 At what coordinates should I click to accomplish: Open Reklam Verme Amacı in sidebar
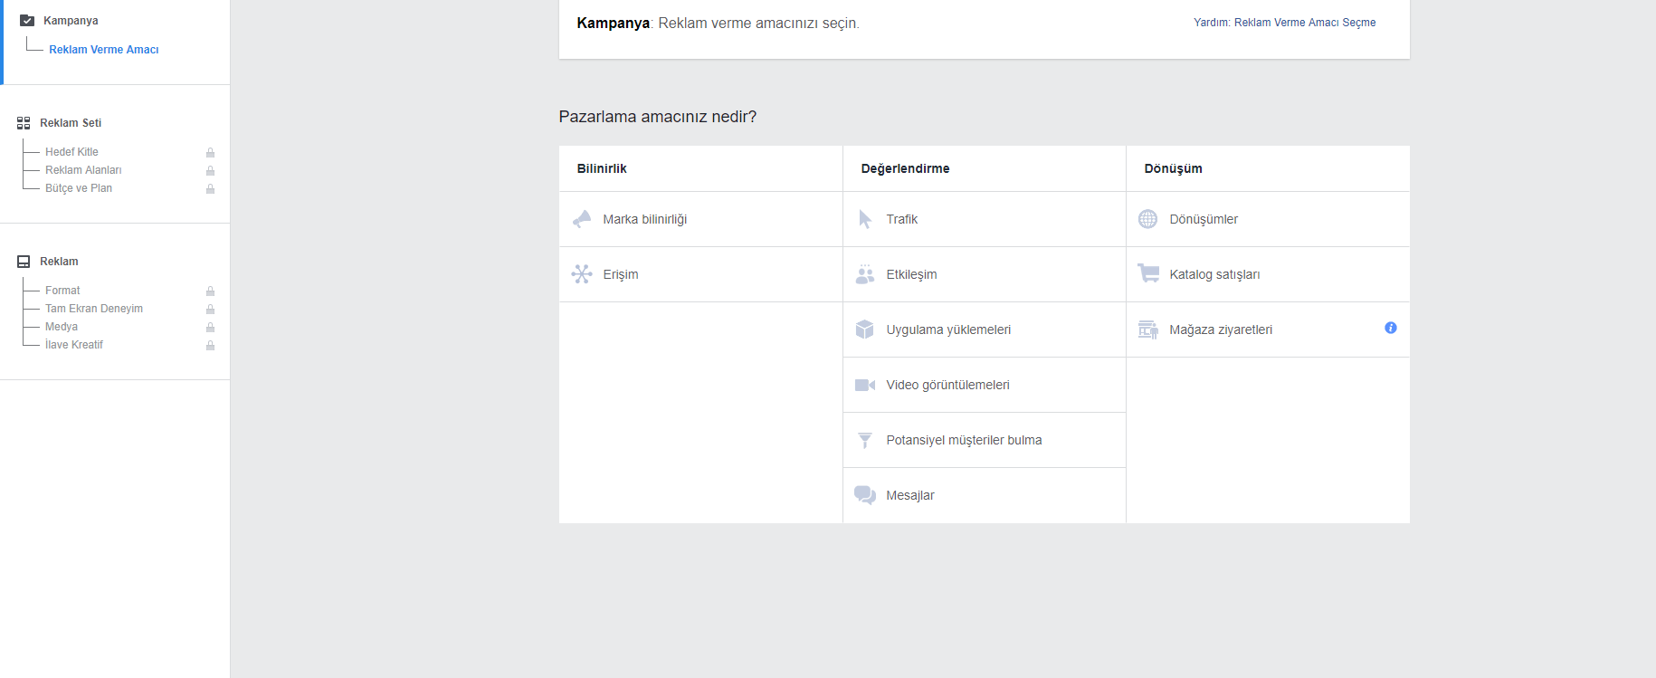click(x=104, y=50)
